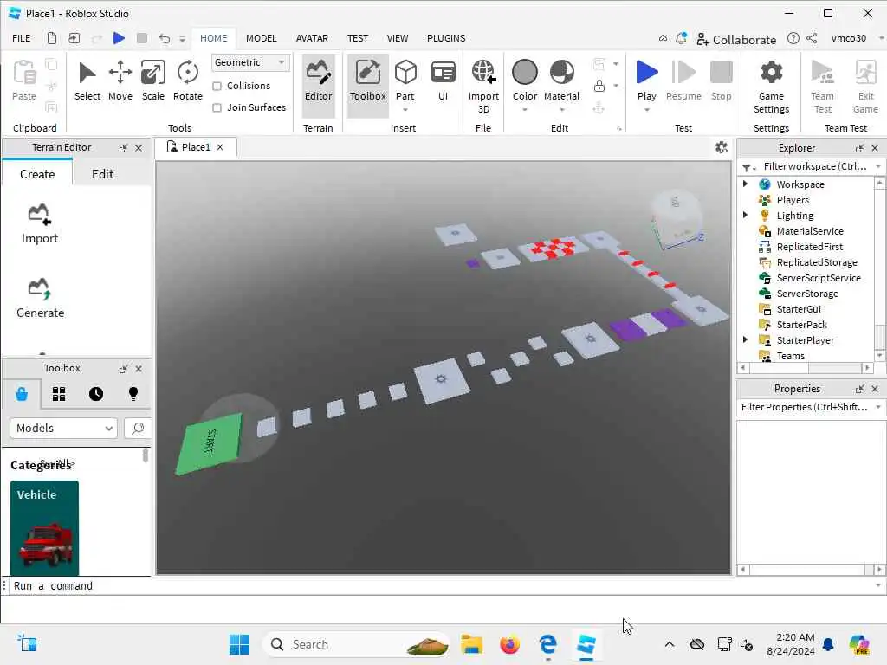The image size is (887, 665).
Task: Open Game Settings
Action: pyautogui.click(x=771, y=87)
